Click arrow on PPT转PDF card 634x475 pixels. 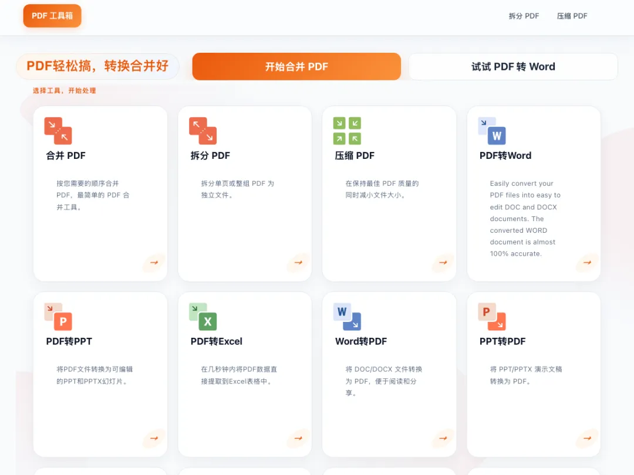(x=588, y=438)
